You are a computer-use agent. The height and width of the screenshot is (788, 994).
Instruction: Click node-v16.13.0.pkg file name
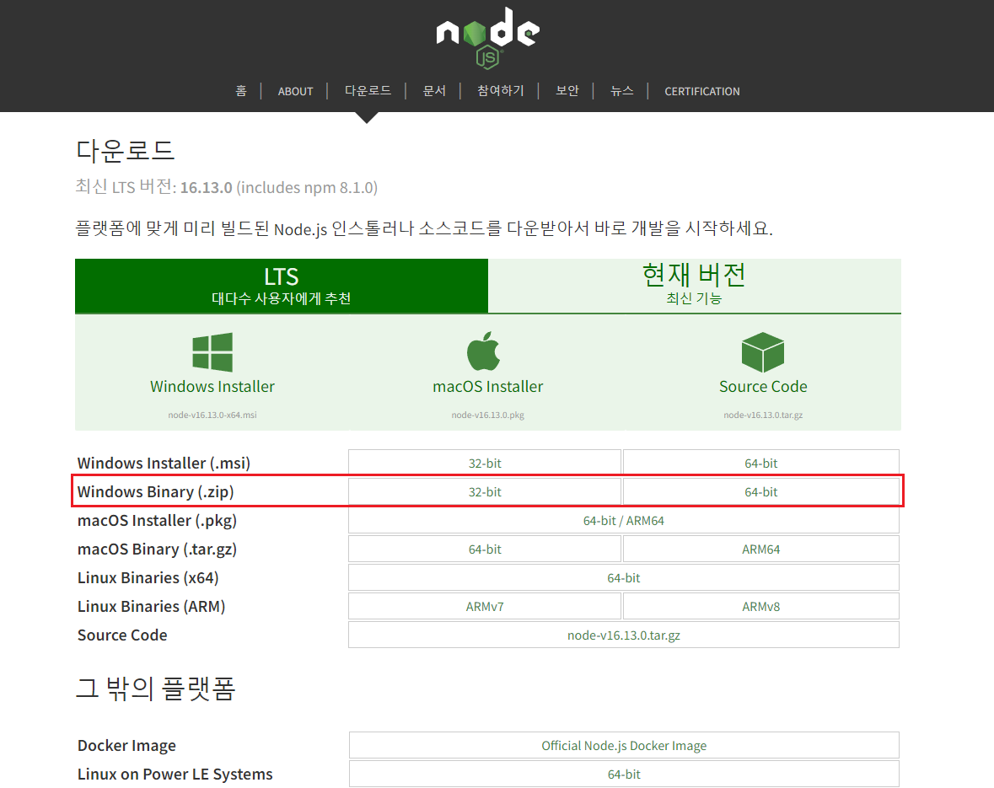point(487,415)
